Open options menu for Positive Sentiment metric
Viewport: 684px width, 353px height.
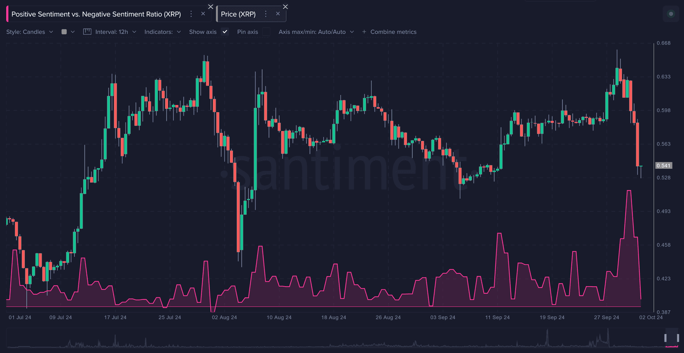click(x=191, y=14)
